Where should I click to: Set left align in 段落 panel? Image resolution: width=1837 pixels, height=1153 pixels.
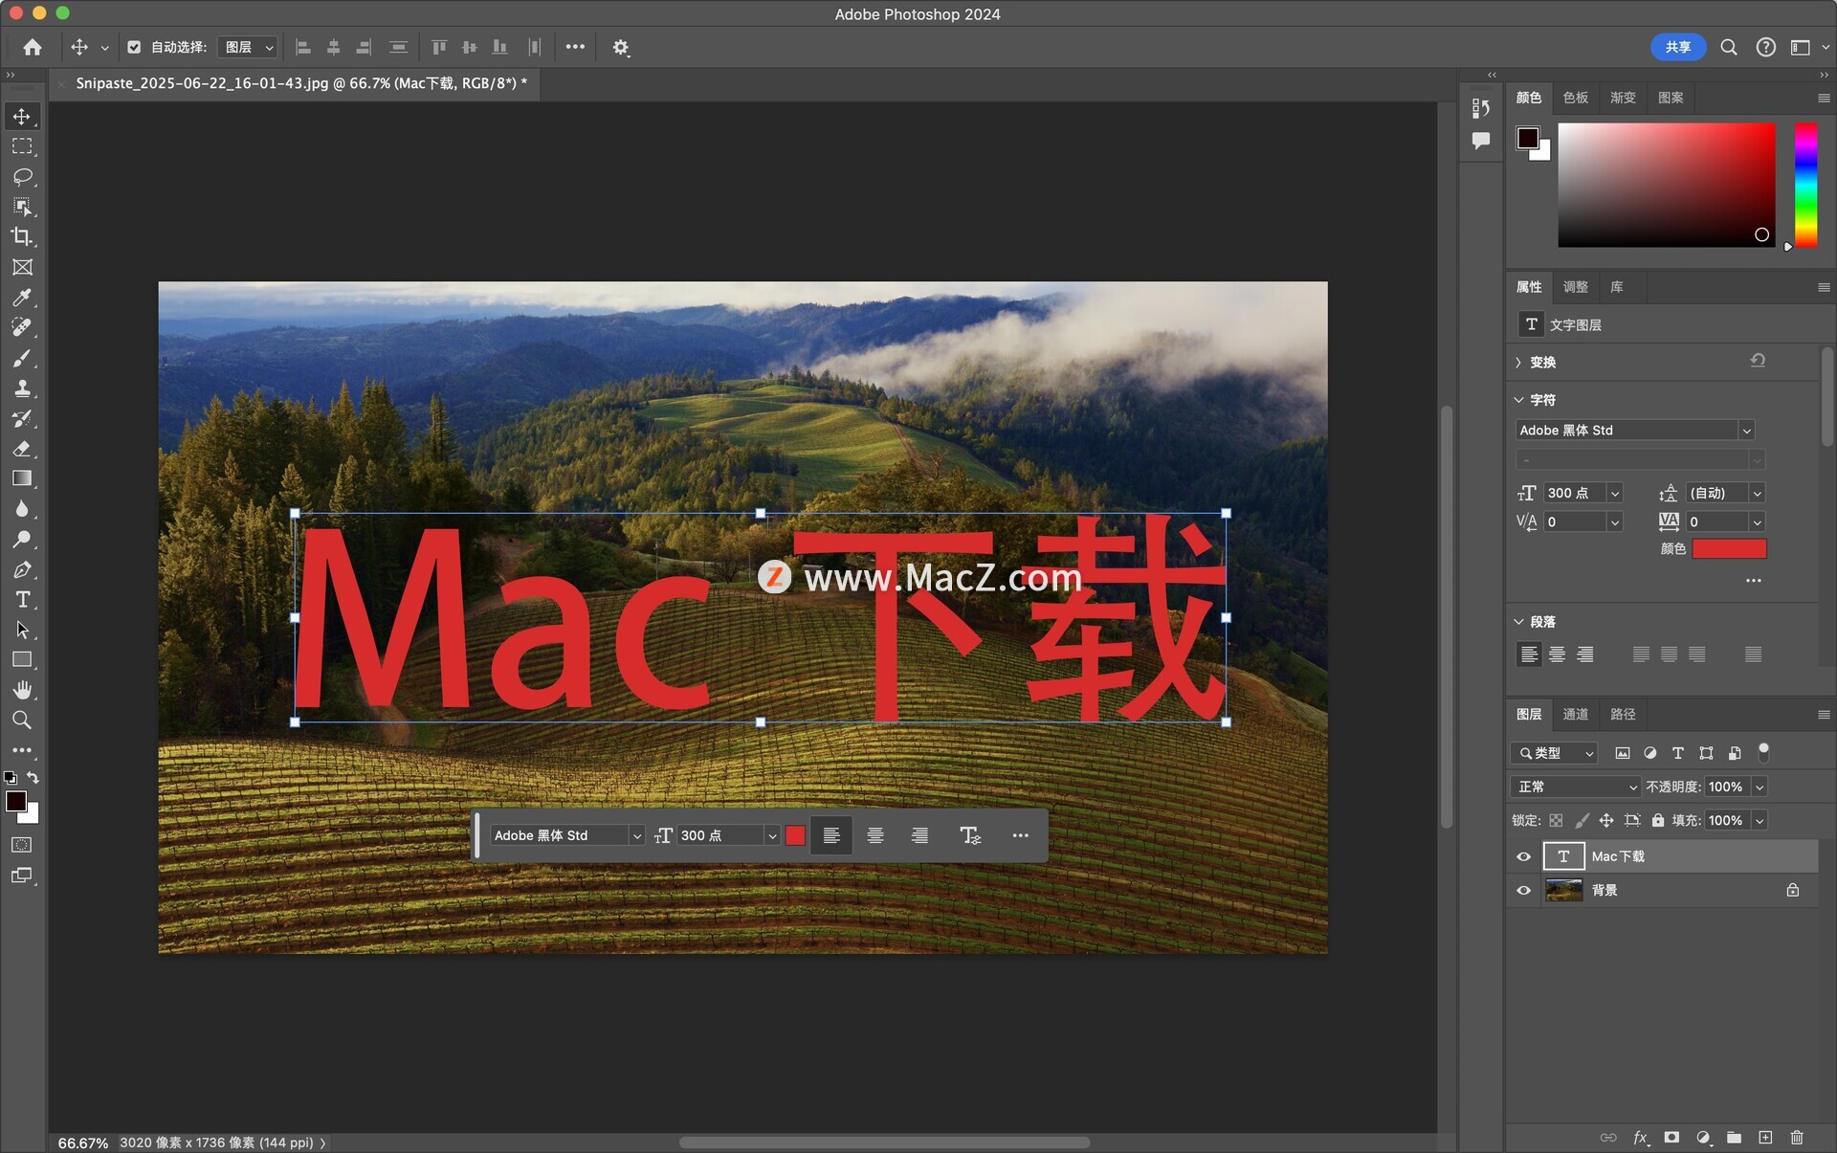coord(1529,654)
